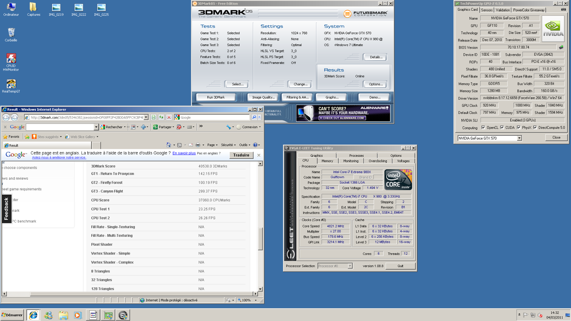Switch to Sensors tab in GPU-Z
Viewport: 571px width, 321px height.
coord(487,10)
